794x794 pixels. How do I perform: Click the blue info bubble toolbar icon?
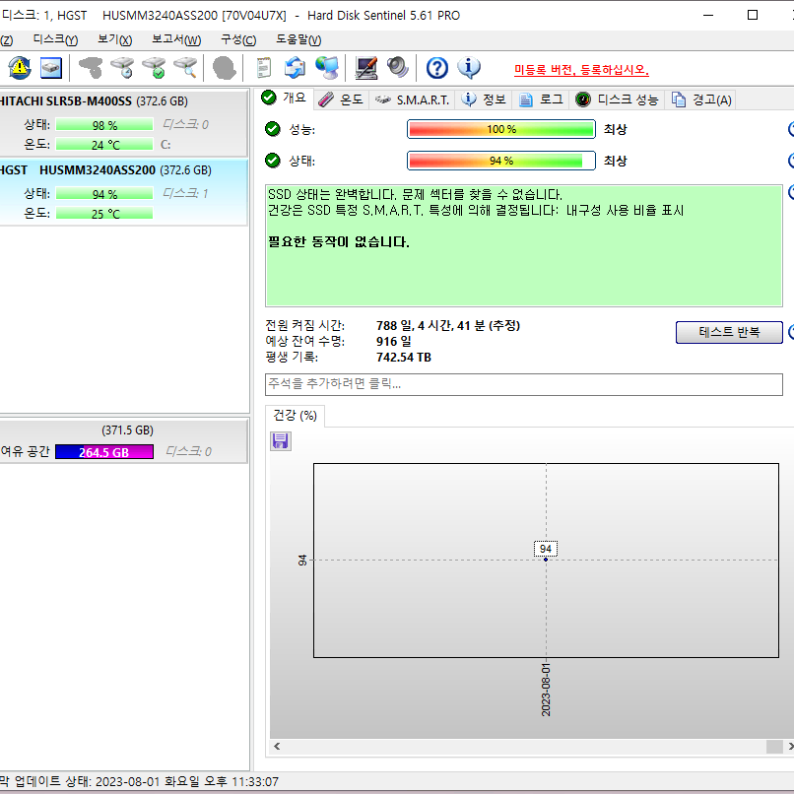click(x=469, y=68)
